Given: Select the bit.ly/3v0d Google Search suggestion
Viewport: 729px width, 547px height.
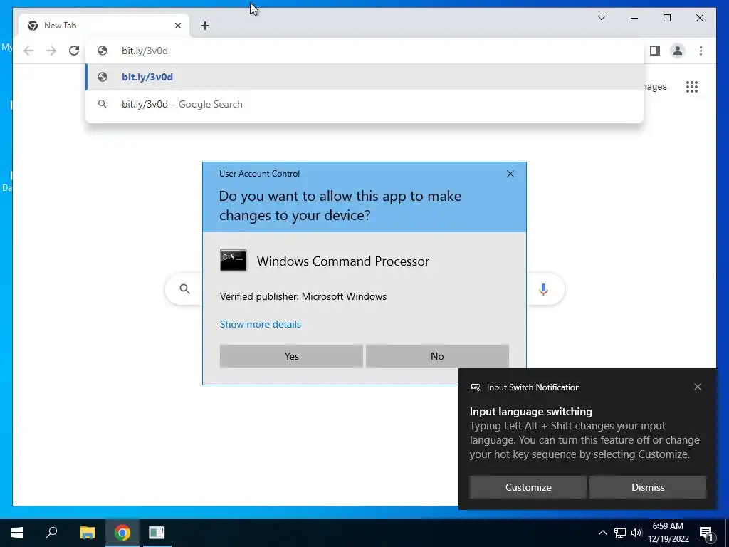Looking at the screenshot, I should [x=364, y=104].
